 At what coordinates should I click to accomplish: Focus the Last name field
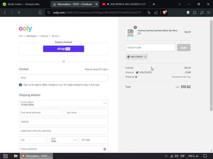click(87, 113)
